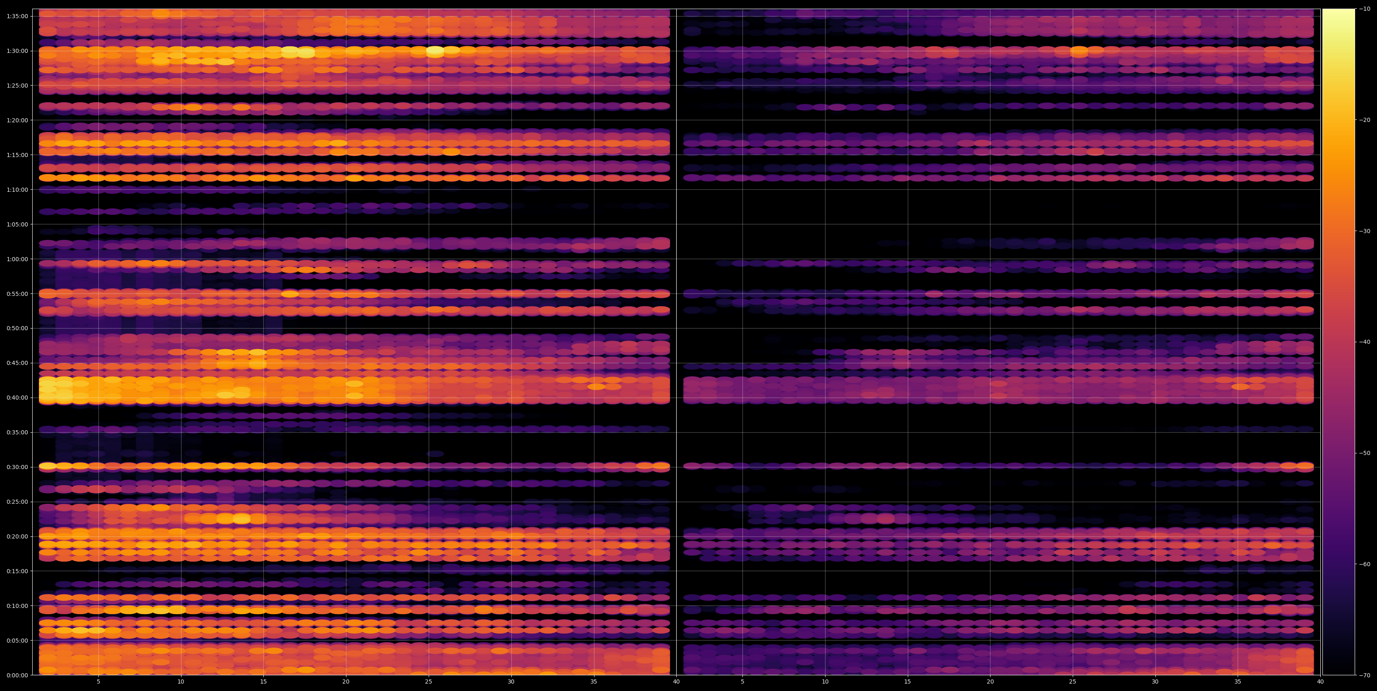1377x691 pixels.
Task: Pick the 0:50:00 y-axis tick label
Action: (x=17, y=328)
